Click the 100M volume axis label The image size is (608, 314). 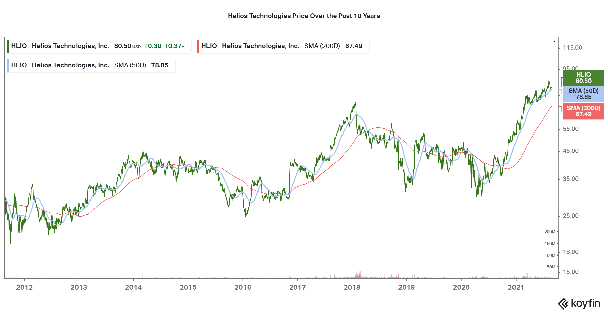pyautogui.click(x=550, y=255)
